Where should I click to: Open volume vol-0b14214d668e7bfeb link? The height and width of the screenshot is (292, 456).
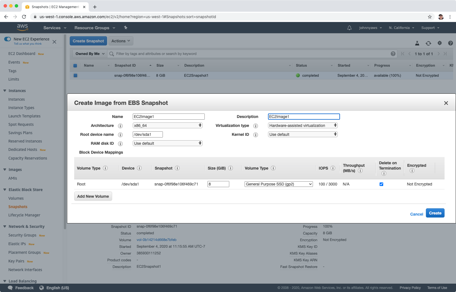click(156, 240)
